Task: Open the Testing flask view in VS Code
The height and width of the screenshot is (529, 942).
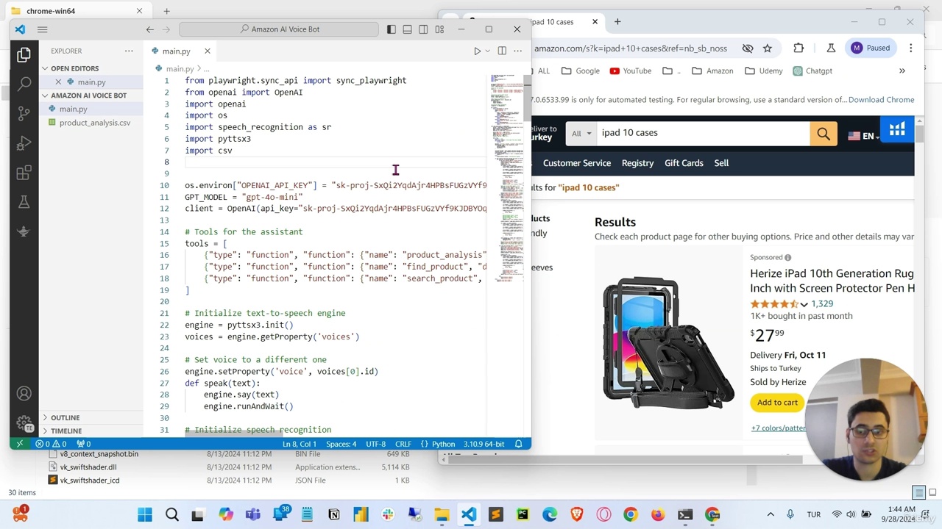Action: click(24, 202)
